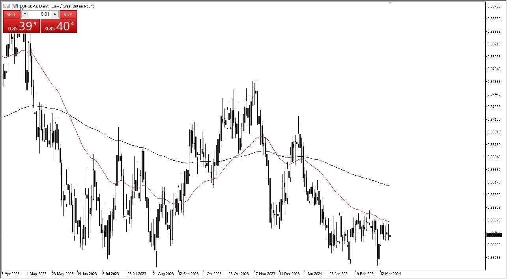This screenshot has width=507, height=279.
Task: Click the 0.88765 value on price scale
Action: 494,6
